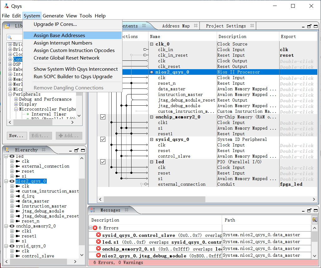Screen dimensions: 321x268
Task: Restore the Hierarchy panel with the detach icon
Action: point(76,150)
